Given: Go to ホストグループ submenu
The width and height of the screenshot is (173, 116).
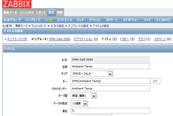Looking at the screenshot, I should click(x=12, y=20).
